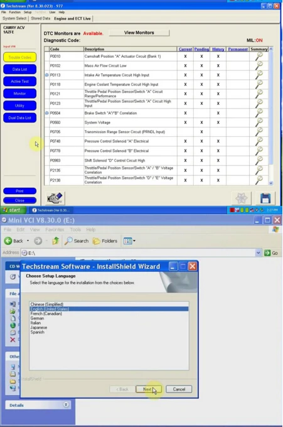Open Techstream File menu
Screen dimensions: 283x427
[x=4, y=13]
